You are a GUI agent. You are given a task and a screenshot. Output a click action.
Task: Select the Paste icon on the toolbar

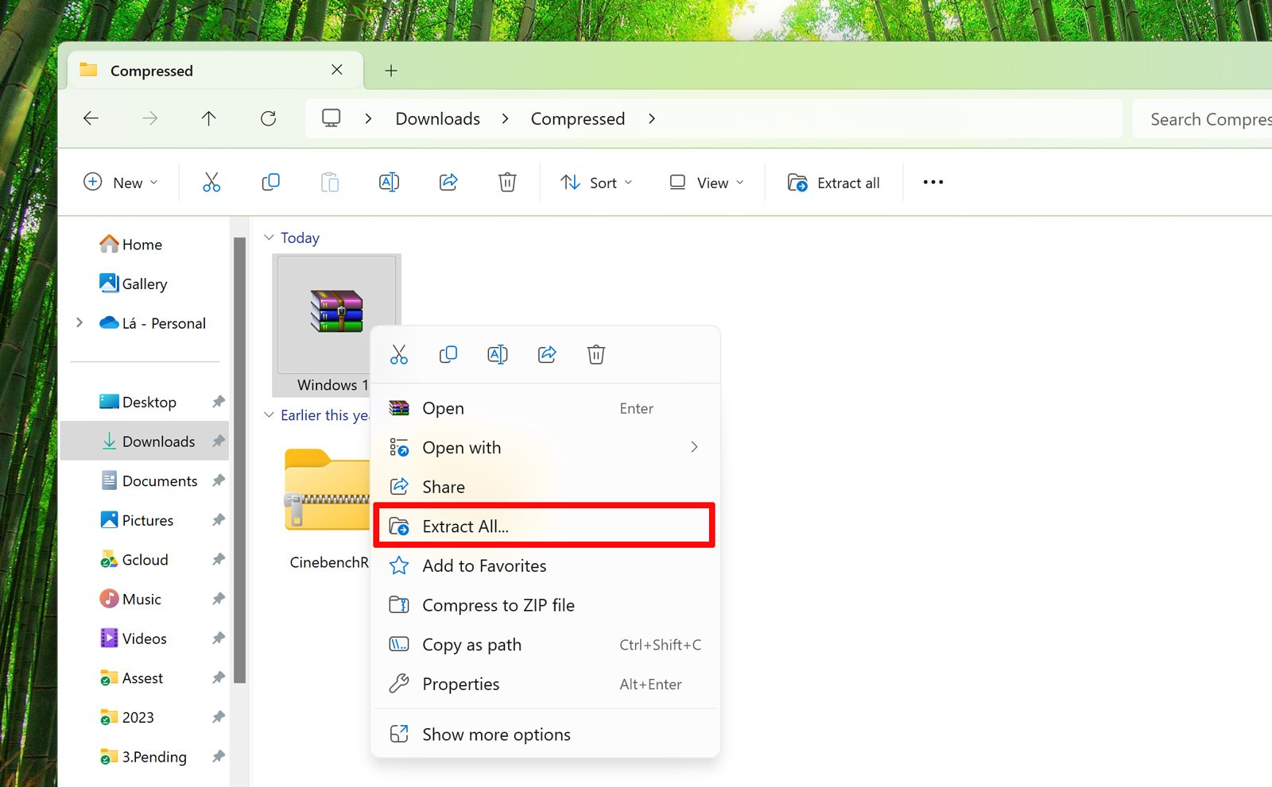tap(330, 182)
